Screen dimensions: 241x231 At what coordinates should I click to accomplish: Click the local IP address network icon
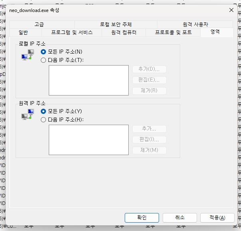click(x=28, y=56)
